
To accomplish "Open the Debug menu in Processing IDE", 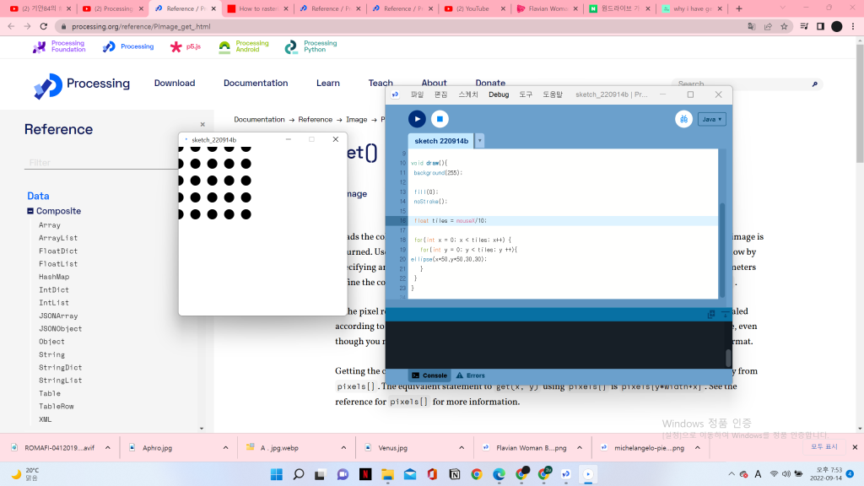I will 498,94.
